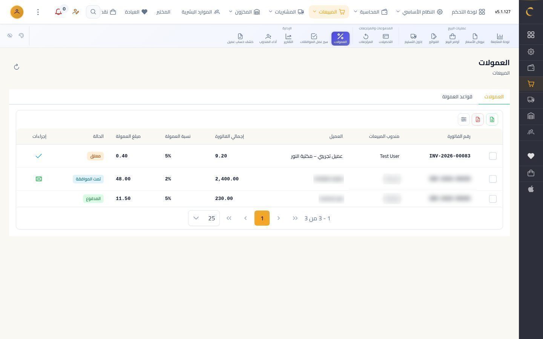Open rows-per-page dropdown showing 25
This screenshot has width=543, height=339.
pyautogui.click(x=204, y=218)
